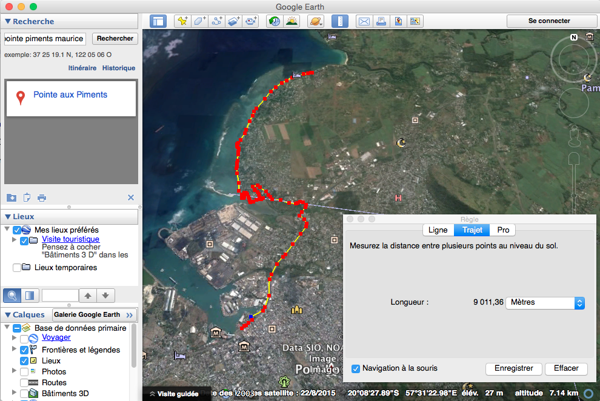
Task: Select the add placemark tool
Action: click(x=182, y=21)
